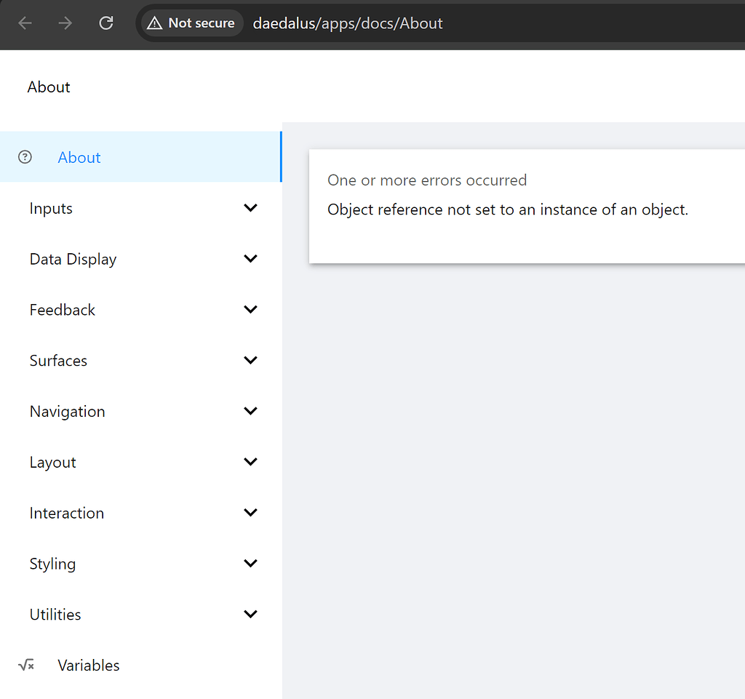Click the daedalus docs URL text
The height and width of the screenshot is (699, 745).
(348, 23)
